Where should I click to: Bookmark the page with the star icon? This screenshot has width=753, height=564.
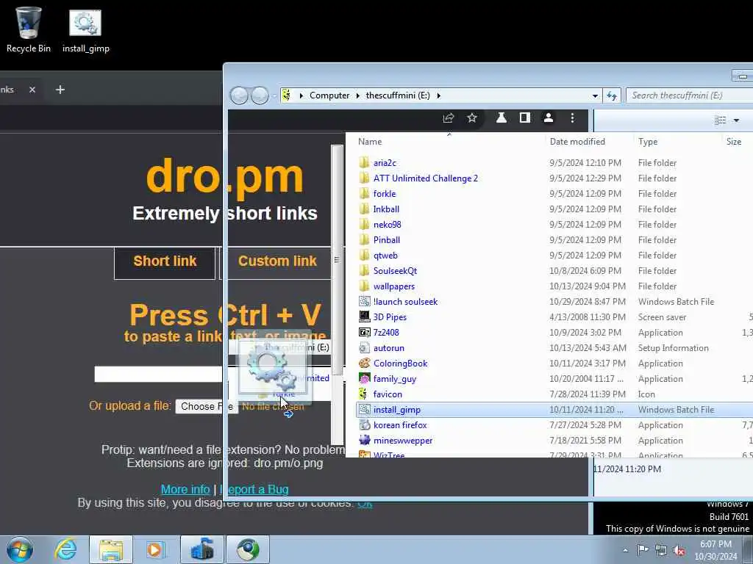pyautogui.click(x=472, y=118)
